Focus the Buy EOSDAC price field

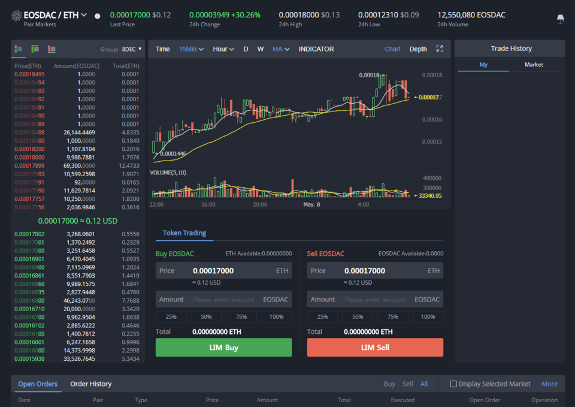tap(223, 270)
